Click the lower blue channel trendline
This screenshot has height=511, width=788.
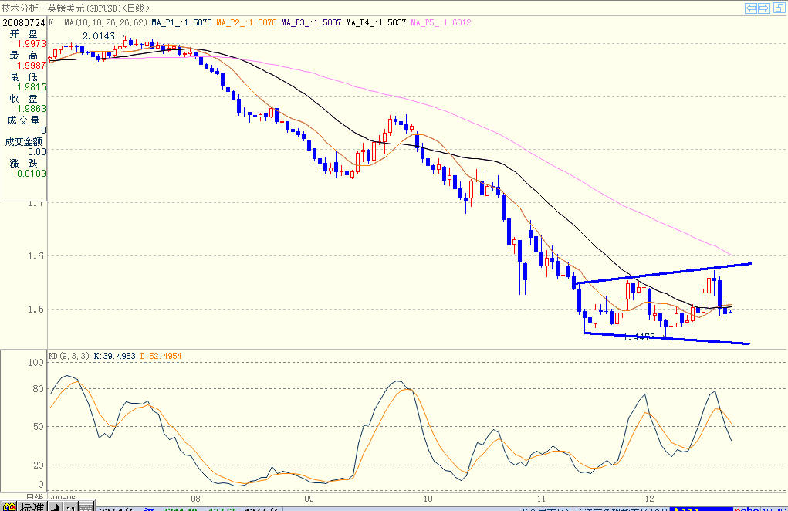[667, 339]
